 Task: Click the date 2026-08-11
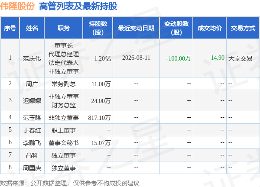click(x=136, y=58)
